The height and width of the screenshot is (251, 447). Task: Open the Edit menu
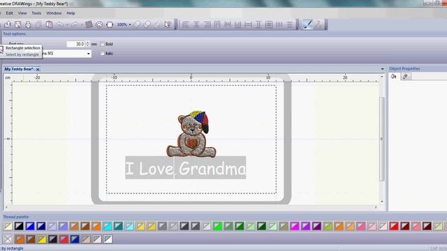[9, 13]
